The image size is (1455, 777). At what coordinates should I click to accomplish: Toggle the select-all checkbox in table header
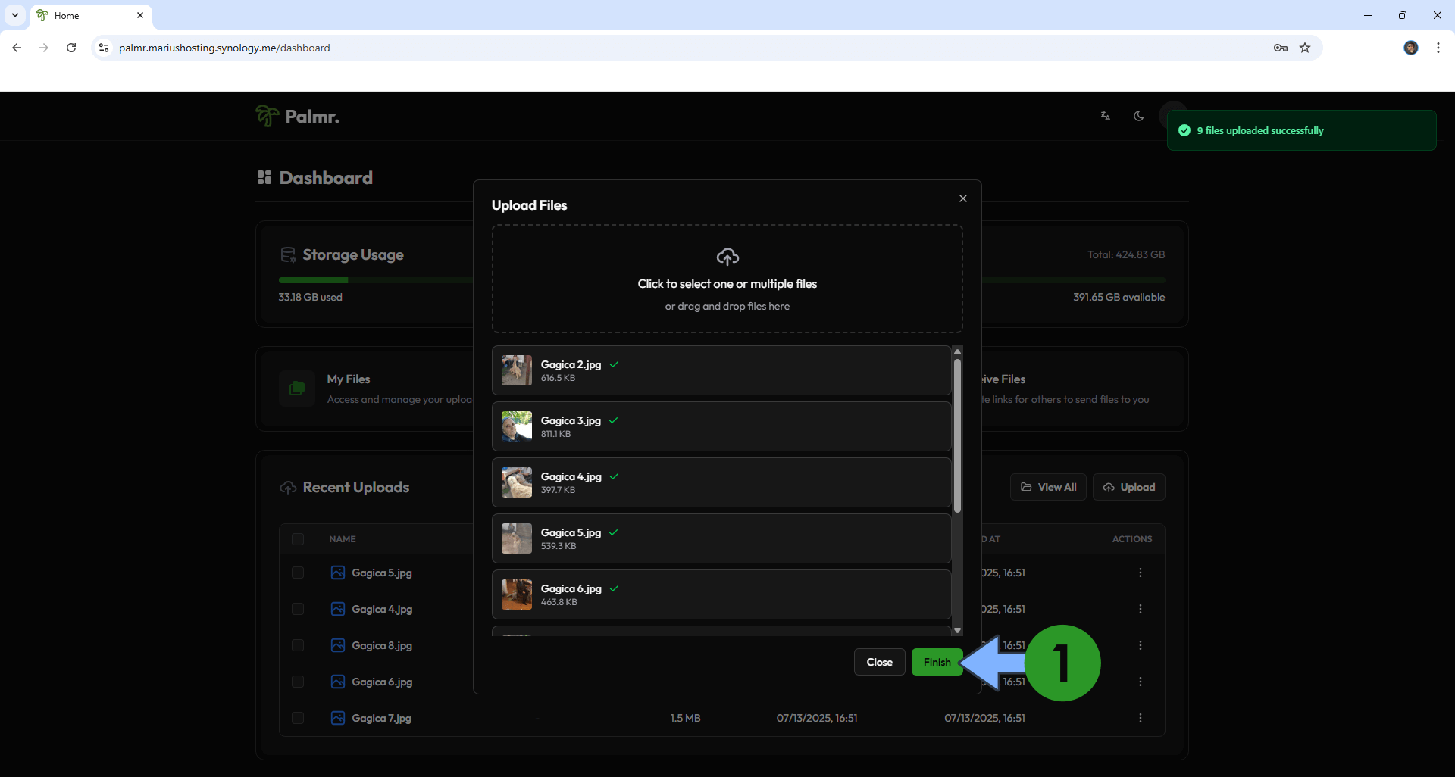(x=298, y=539)
